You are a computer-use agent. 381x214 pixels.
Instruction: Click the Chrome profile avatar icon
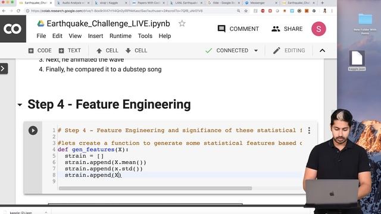324,11
